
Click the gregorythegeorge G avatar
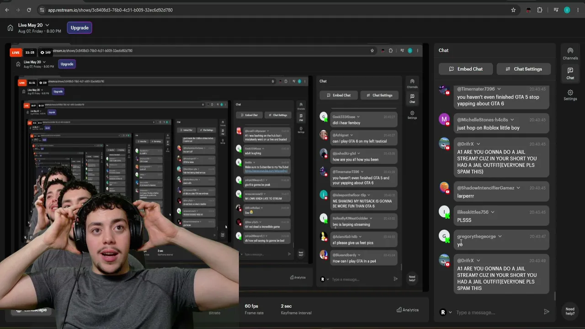[444, 236]
